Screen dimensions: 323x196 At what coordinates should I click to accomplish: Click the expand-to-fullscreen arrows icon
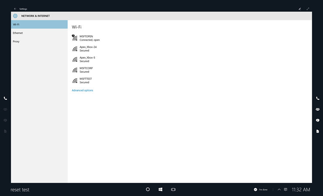click(x=308, y=9)
